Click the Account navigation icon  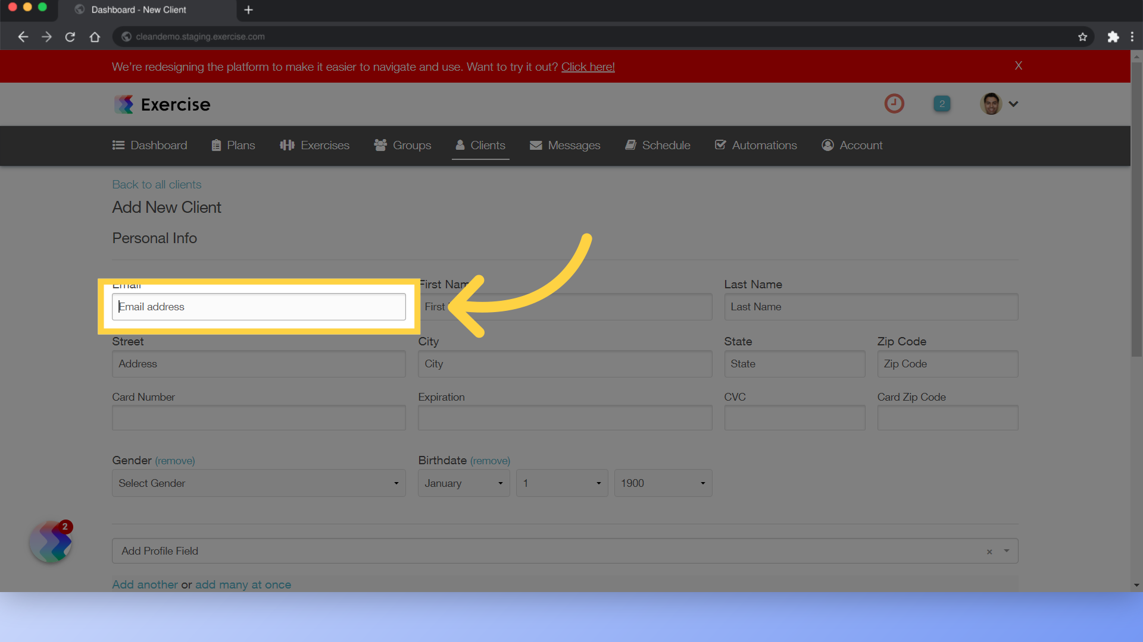pos(828,145)
